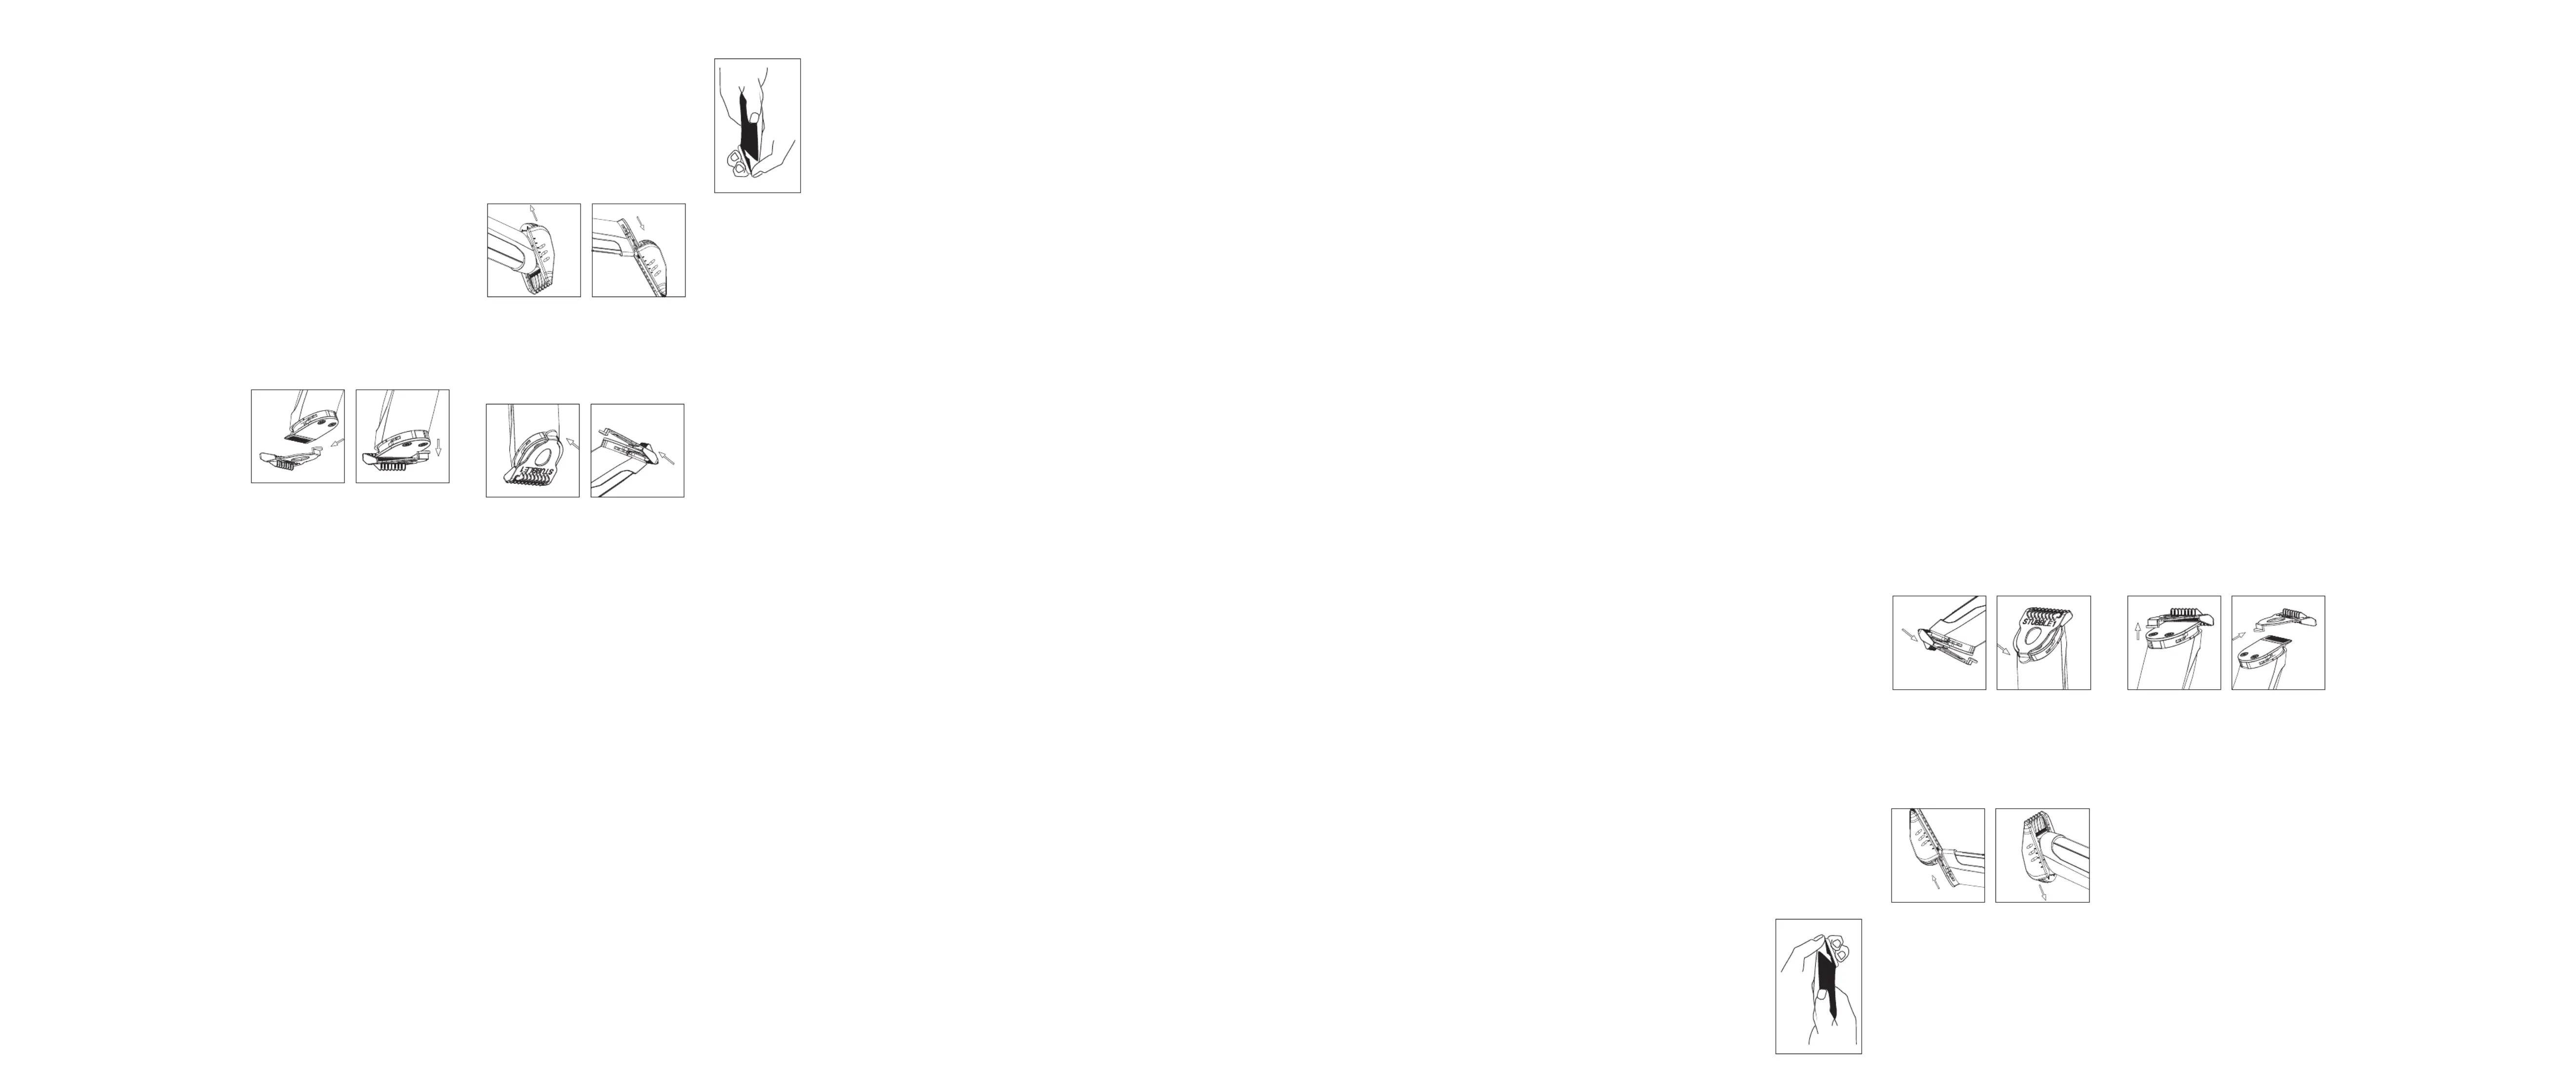Select the side-view trimmer picture with arrow pointing down-right
2576x1077 pixels.
click(1939, 642)
